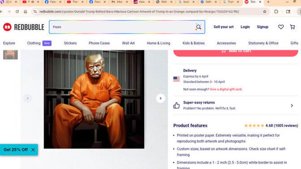Image resolution: width=301 pixels, height=169 pixels.
Task: Open the Stickers menu
Action: coord(70,43)
